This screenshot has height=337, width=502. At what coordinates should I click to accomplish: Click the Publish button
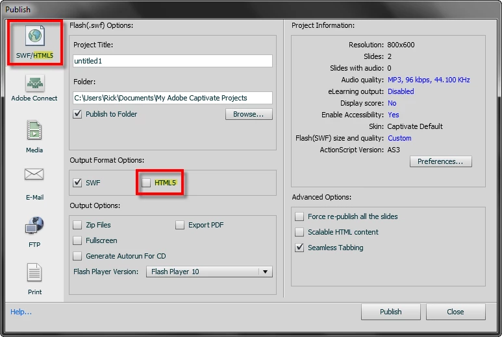tap(390, 312)
